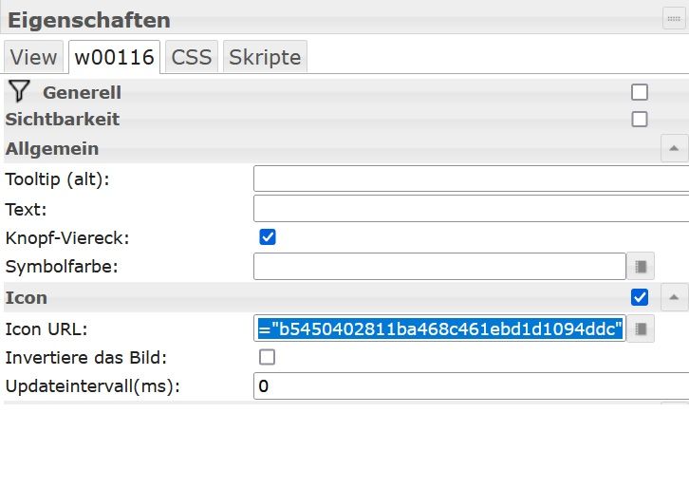Click the Tooltip (alt) input field

tap(471, 178)
